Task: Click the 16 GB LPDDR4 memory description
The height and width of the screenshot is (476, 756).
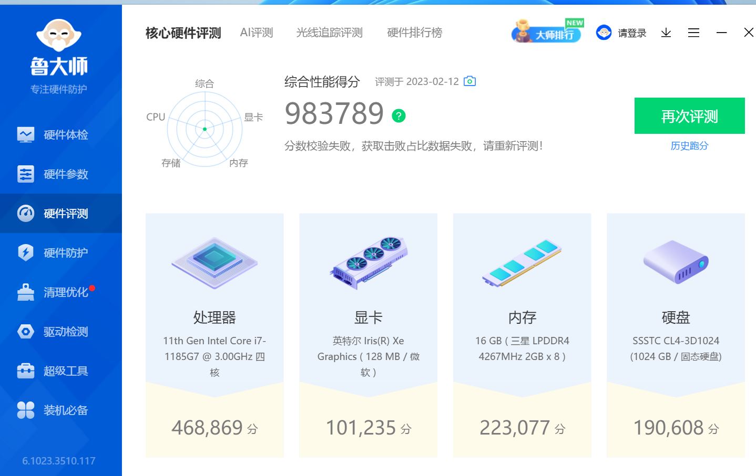Action: pos(522,348)
